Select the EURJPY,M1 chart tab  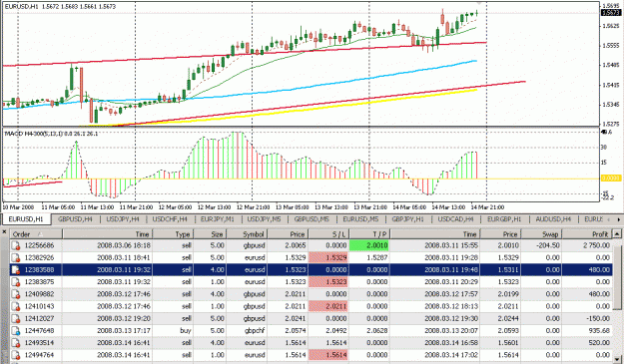[x=218, y=219]
